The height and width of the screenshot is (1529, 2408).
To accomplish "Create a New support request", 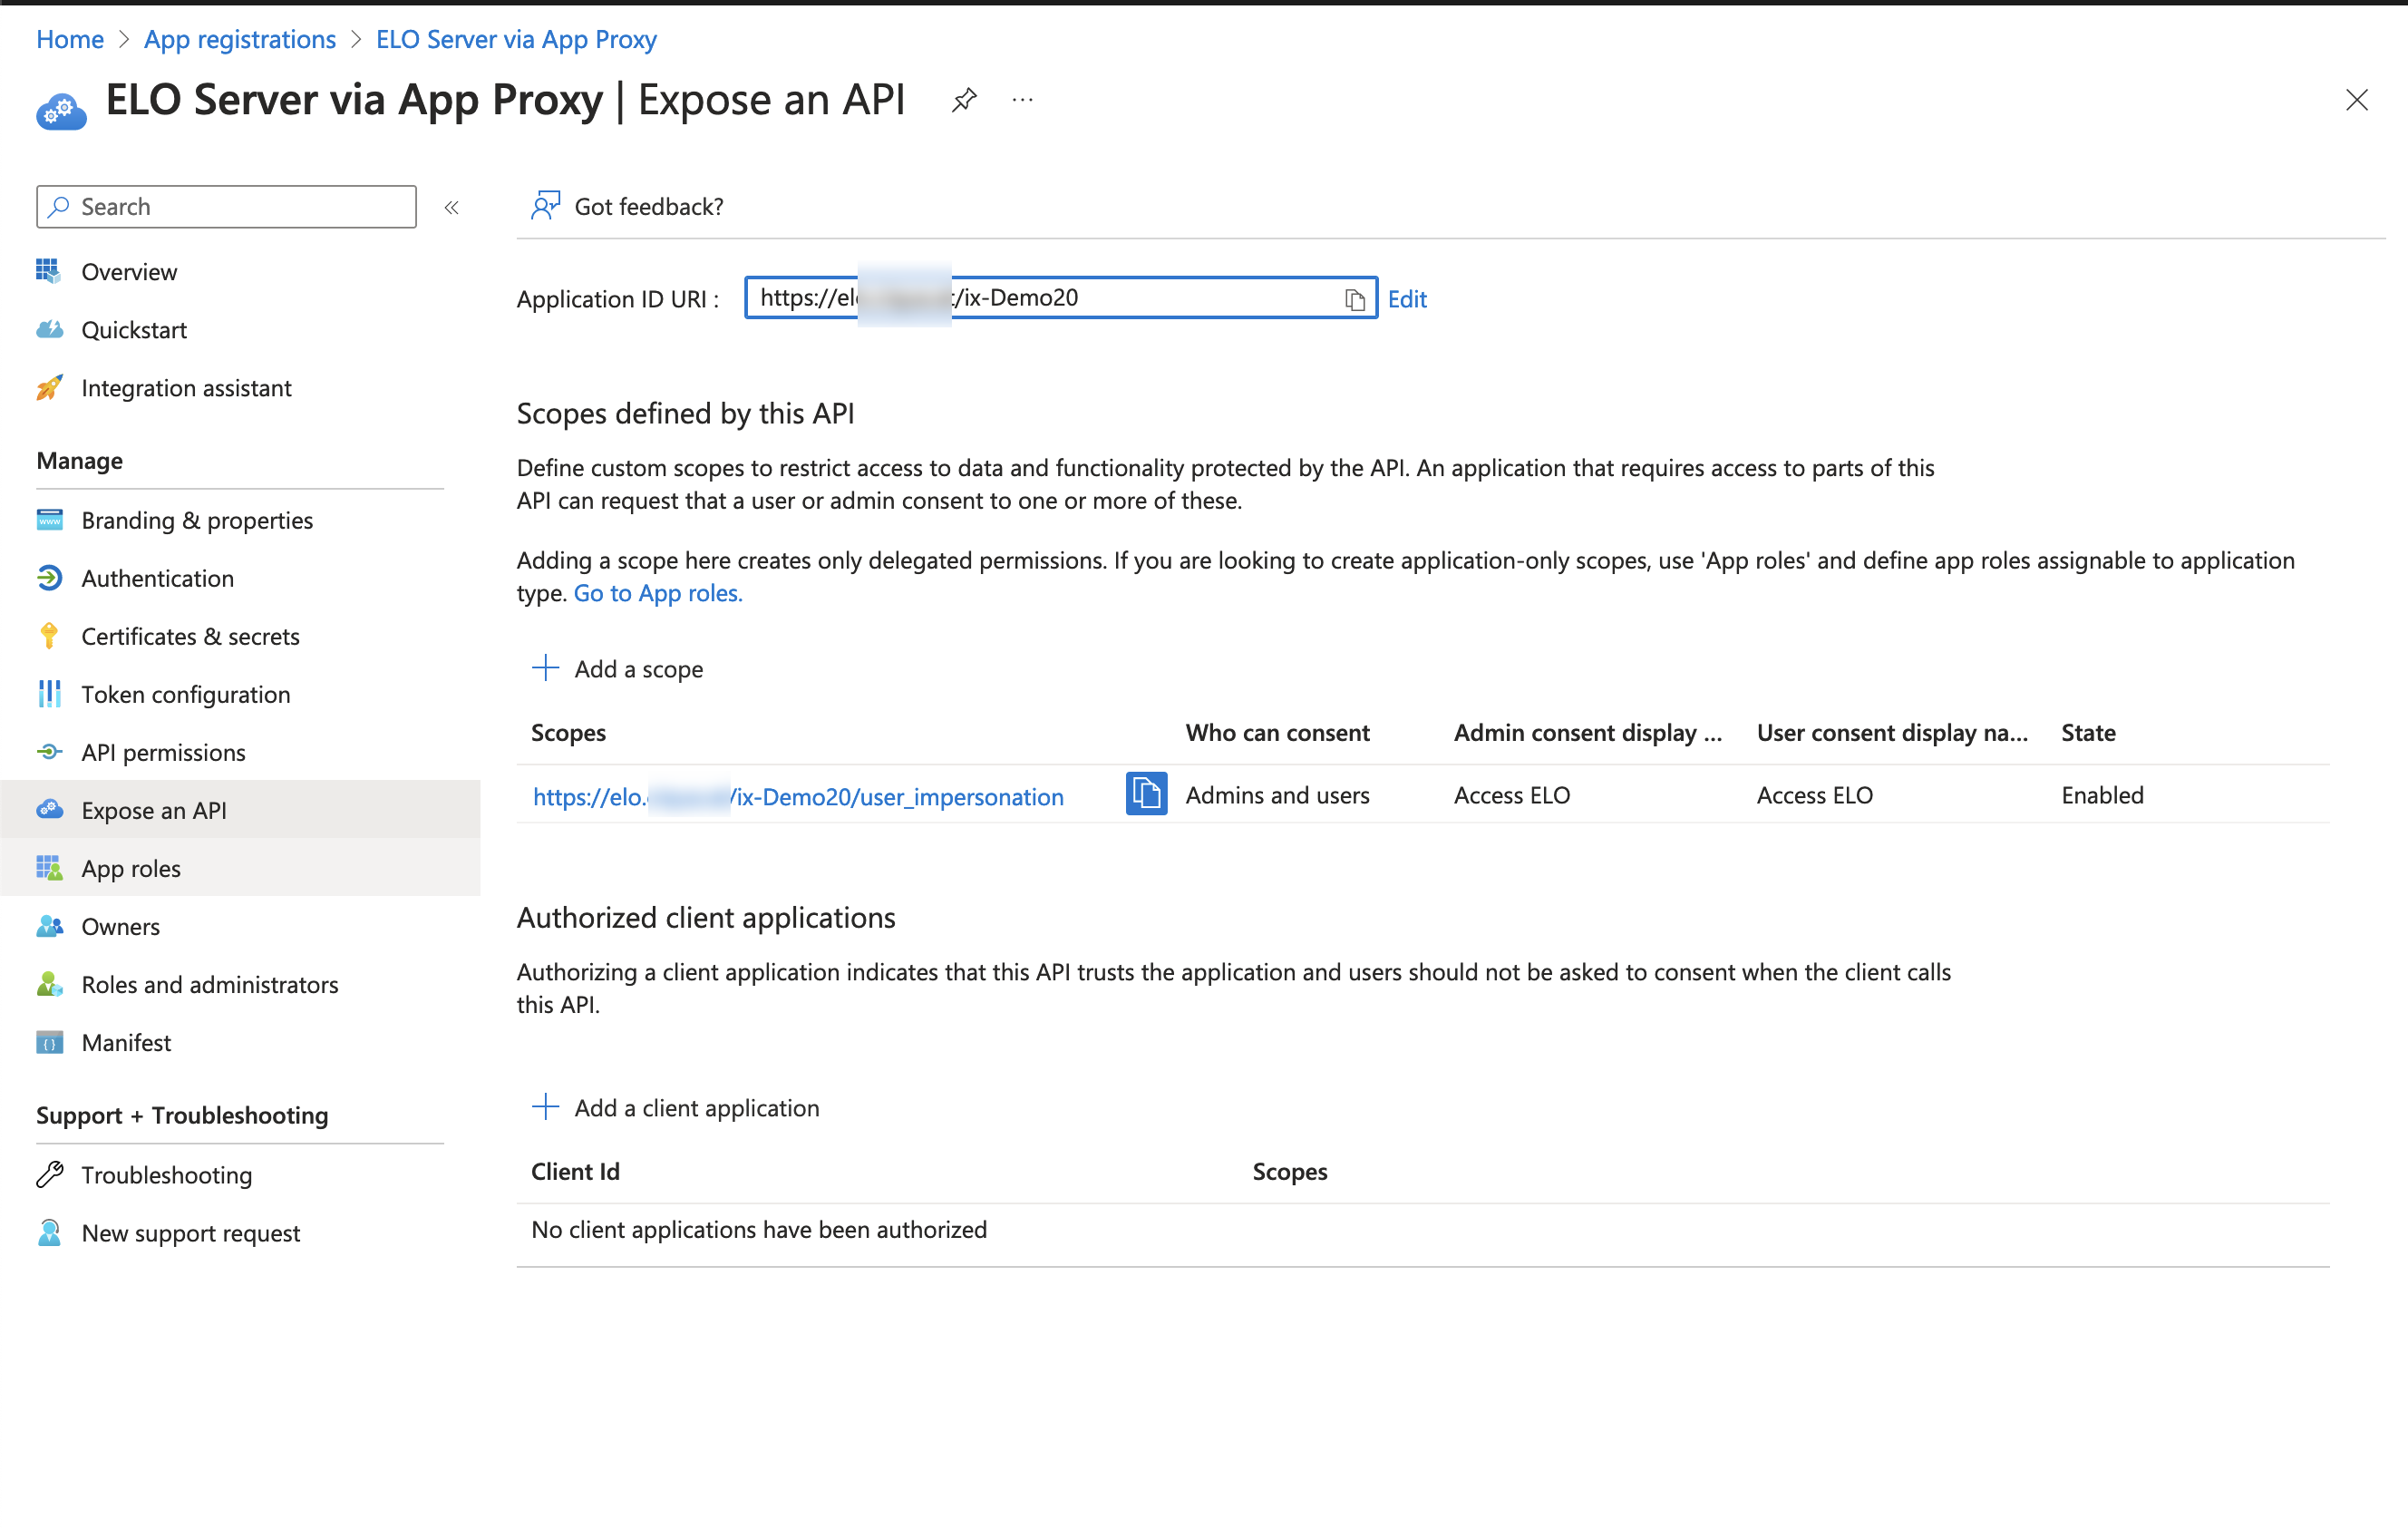I will tap(190, 1233).
